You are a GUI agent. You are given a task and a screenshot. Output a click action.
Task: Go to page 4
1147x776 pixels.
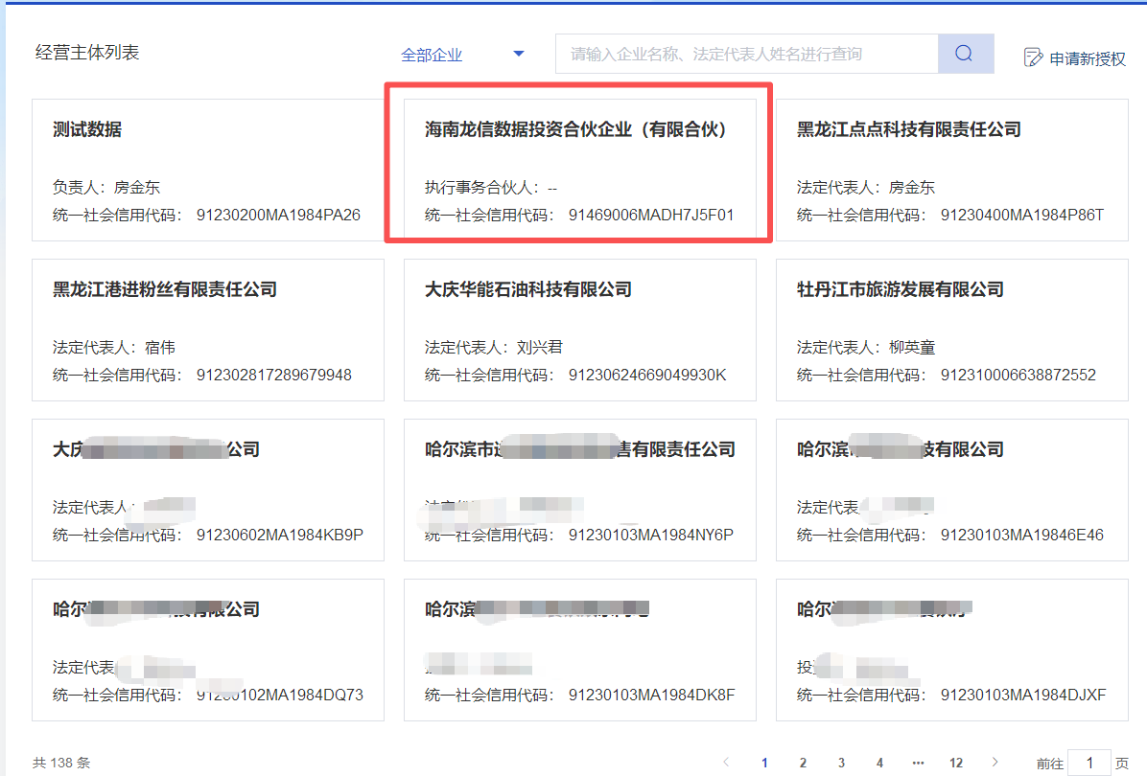tap(879, 763)
